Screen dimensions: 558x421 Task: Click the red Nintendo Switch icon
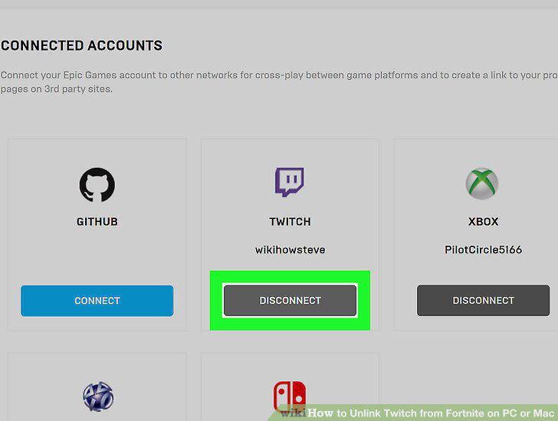coord(290,397)
